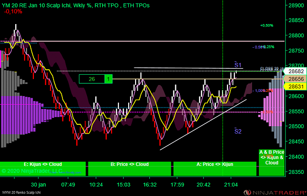Click the 28550 price axis label

click(x=296, y=112)
